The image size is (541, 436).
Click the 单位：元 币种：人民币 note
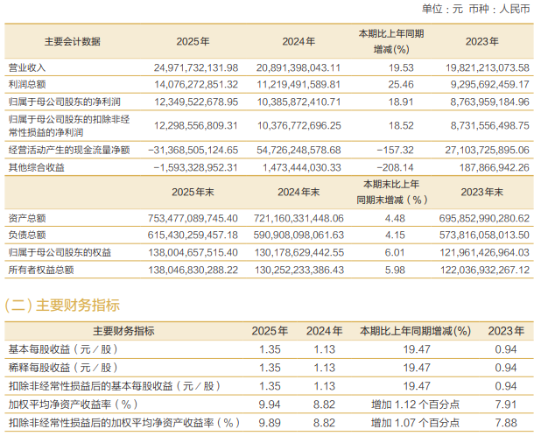(x=476, y=9)
